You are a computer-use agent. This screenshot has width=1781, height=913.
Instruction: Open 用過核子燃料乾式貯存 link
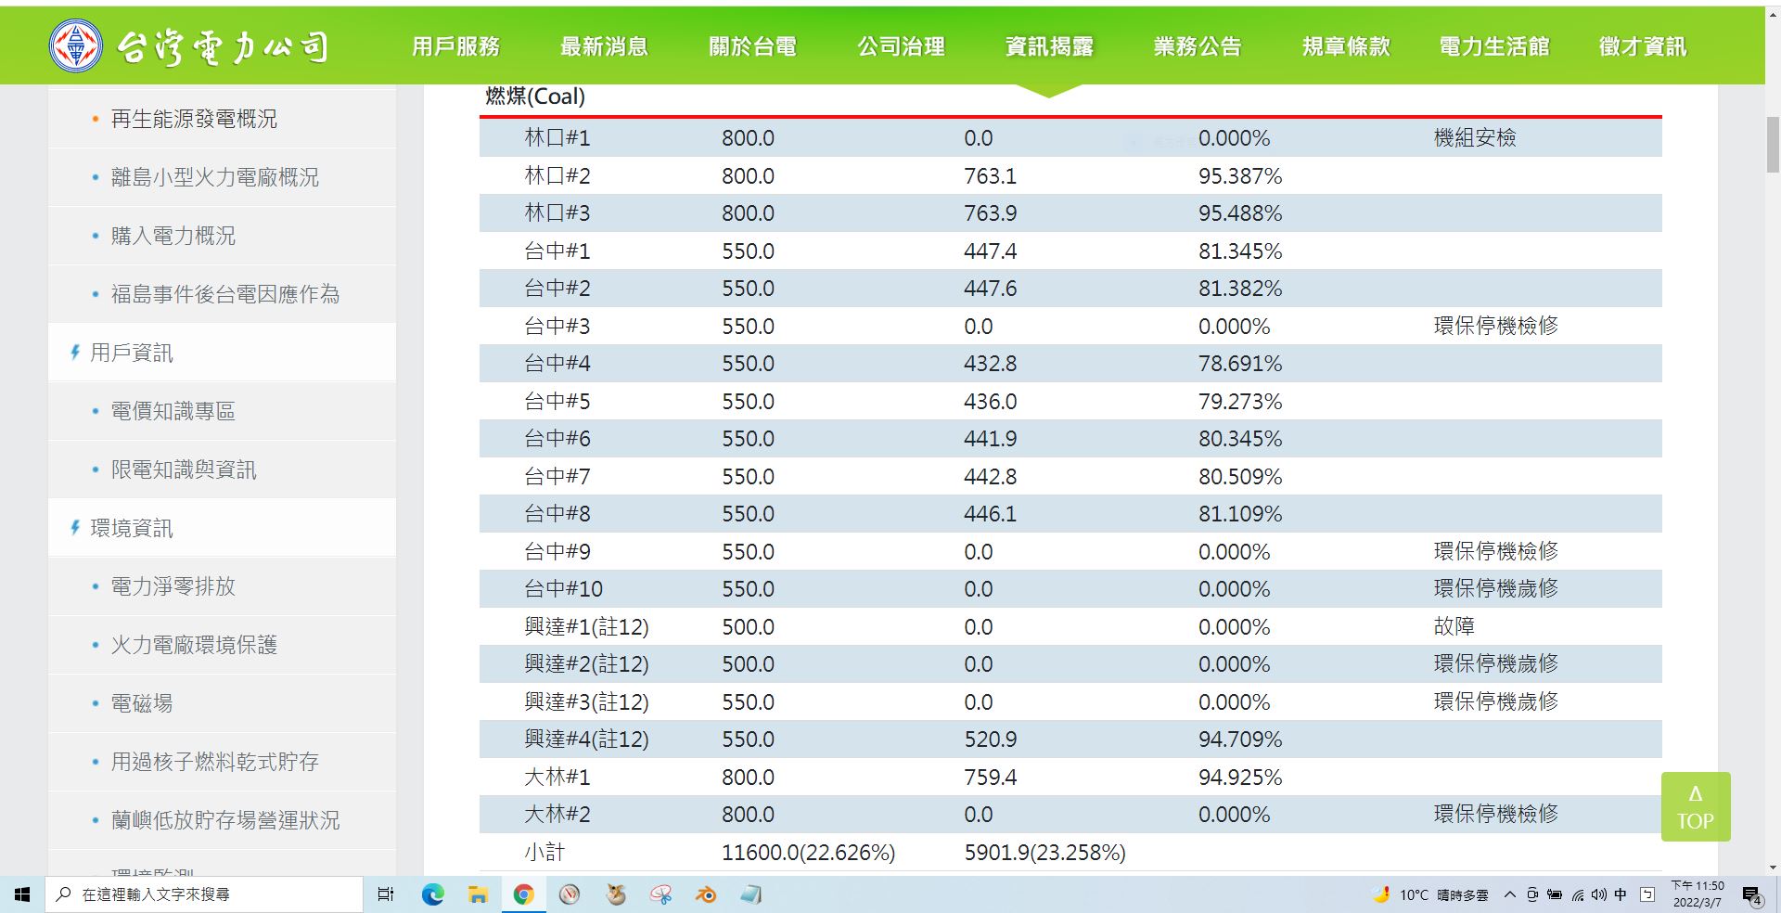[214, 762]
